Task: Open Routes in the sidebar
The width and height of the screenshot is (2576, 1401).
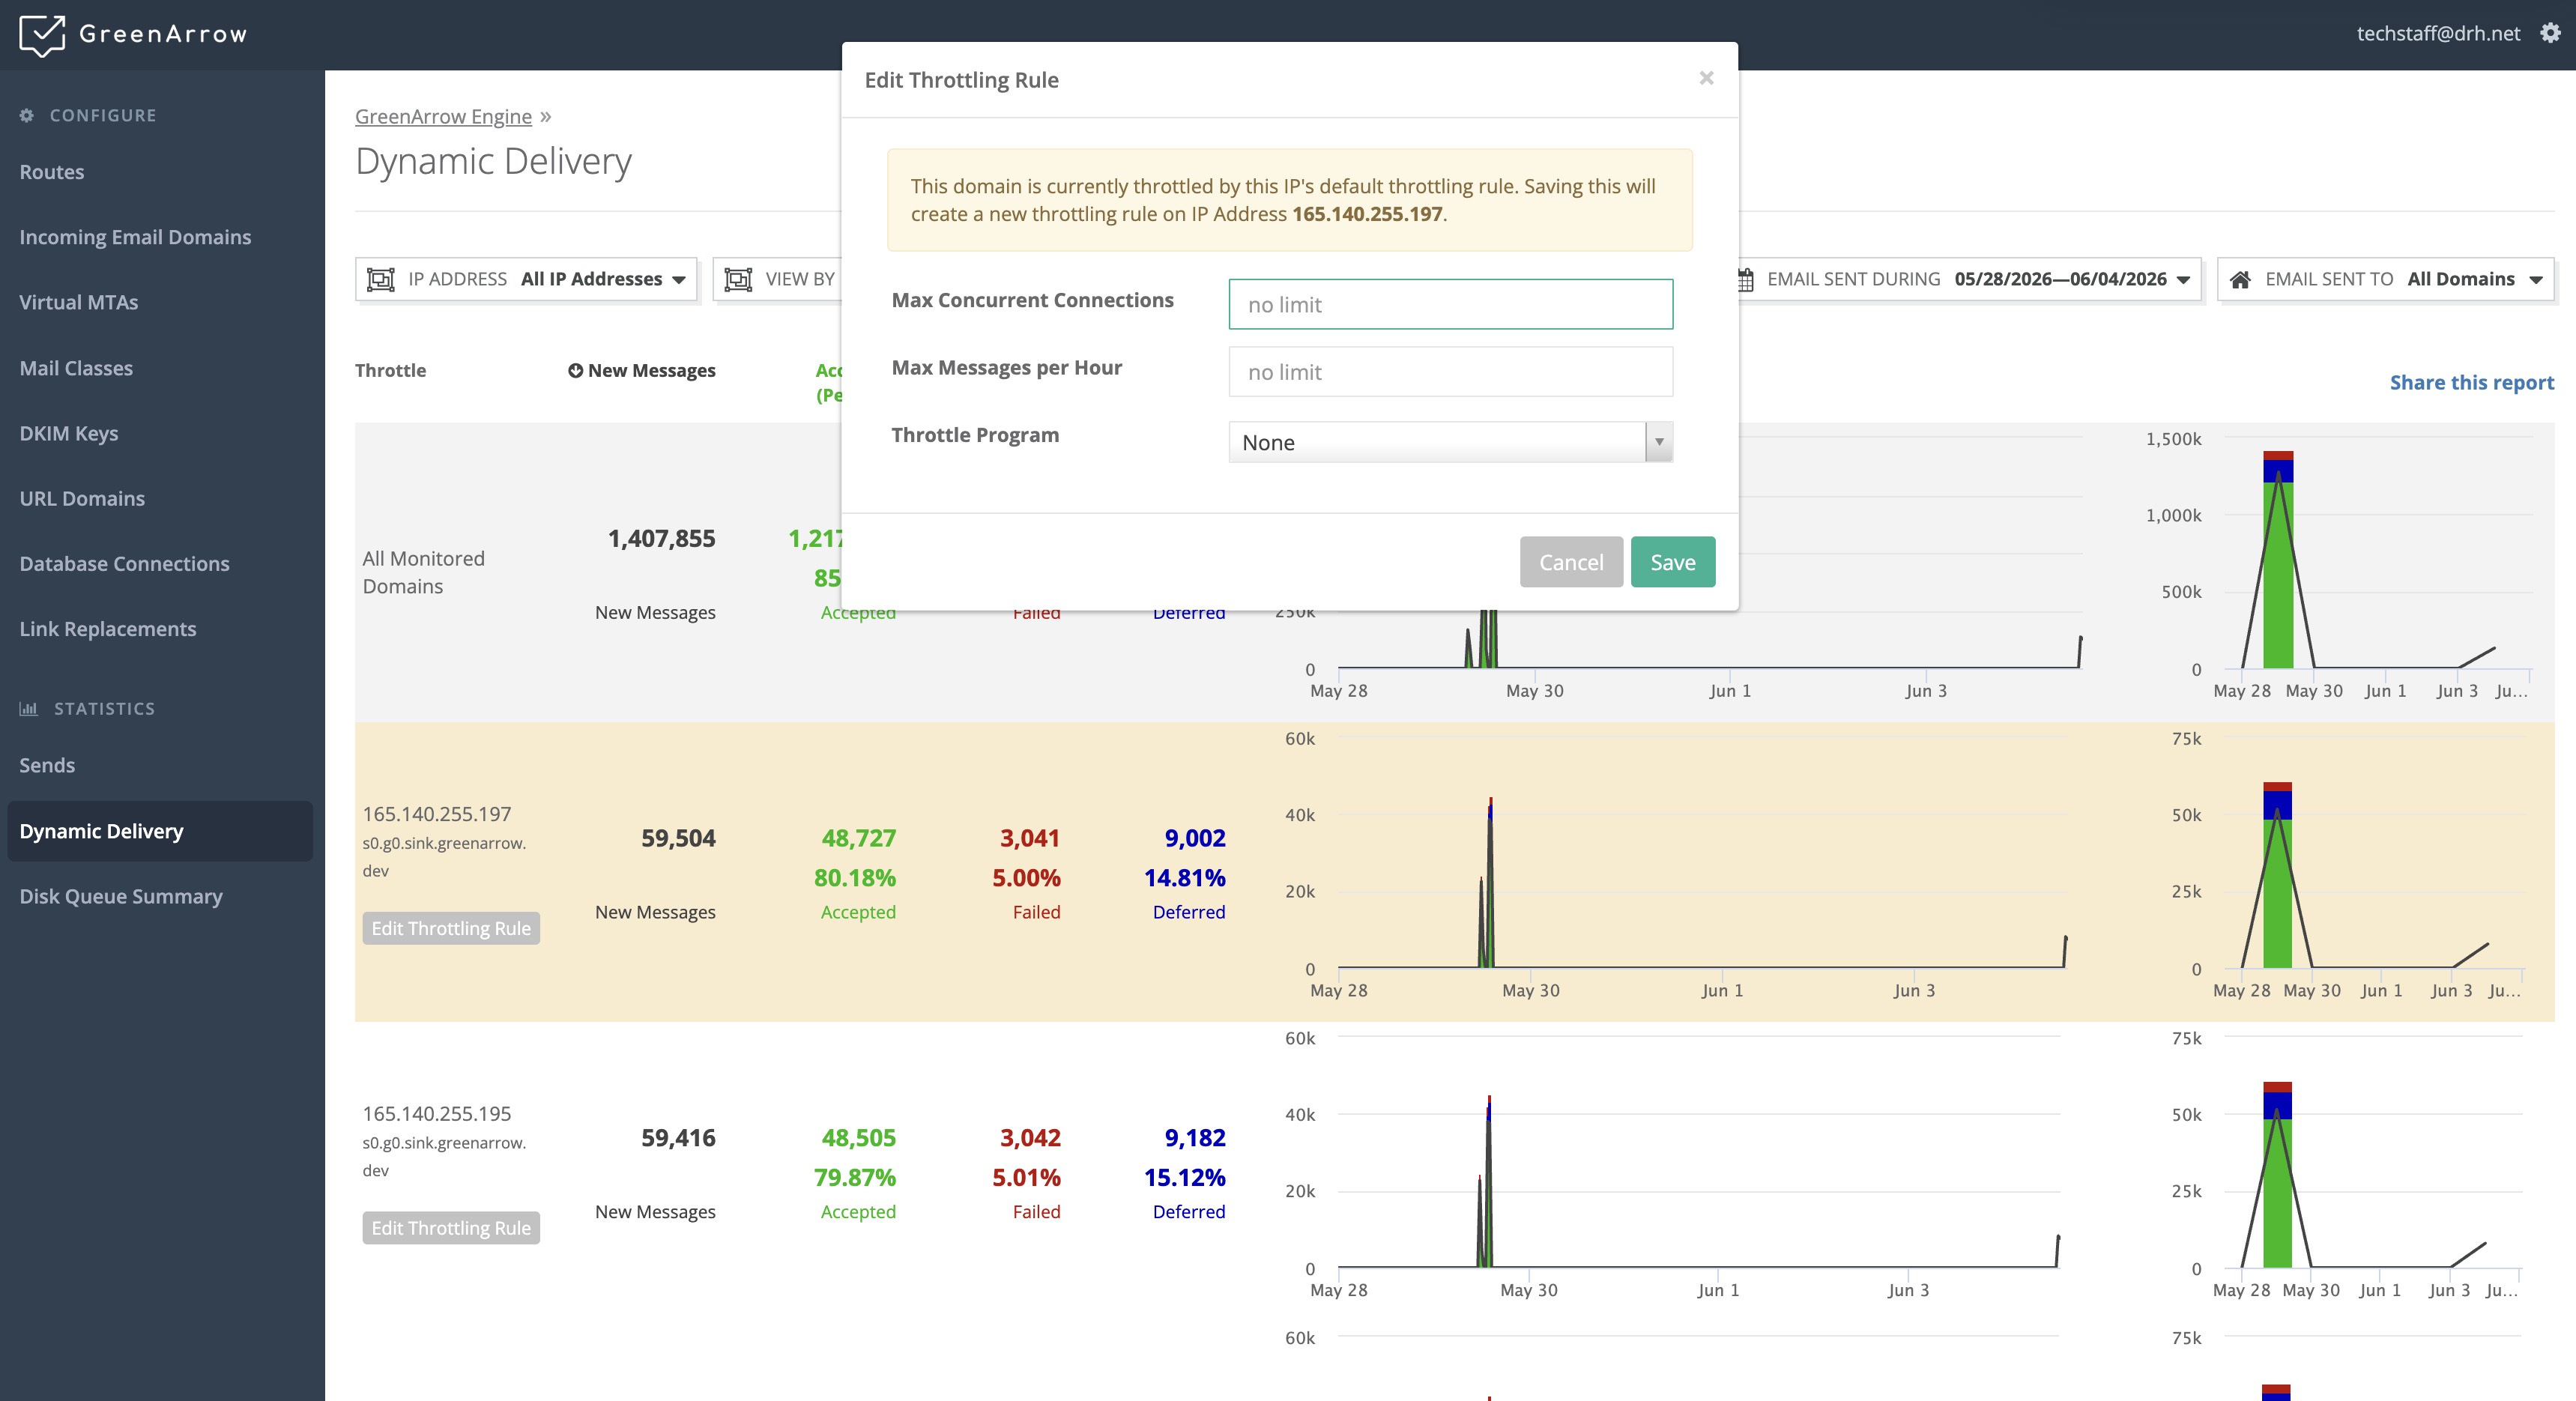Action: click(x=52, y=172)
